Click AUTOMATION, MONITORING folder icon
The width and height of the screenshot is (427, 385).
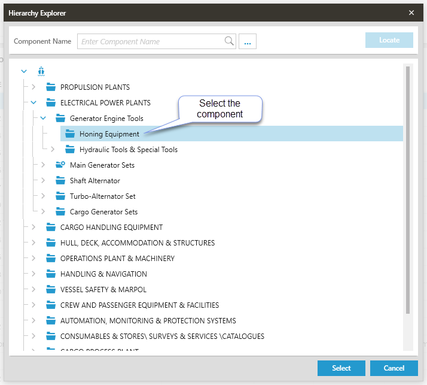pos(51,320)
